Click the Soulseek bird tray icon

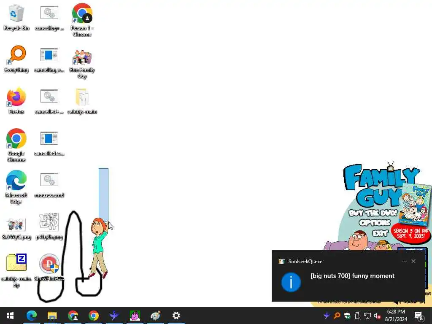pyautogui.click(x=327, y=316)
